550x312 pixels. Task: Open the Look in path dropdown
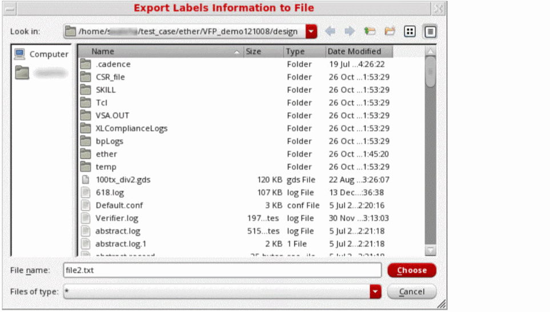[311, 31]
